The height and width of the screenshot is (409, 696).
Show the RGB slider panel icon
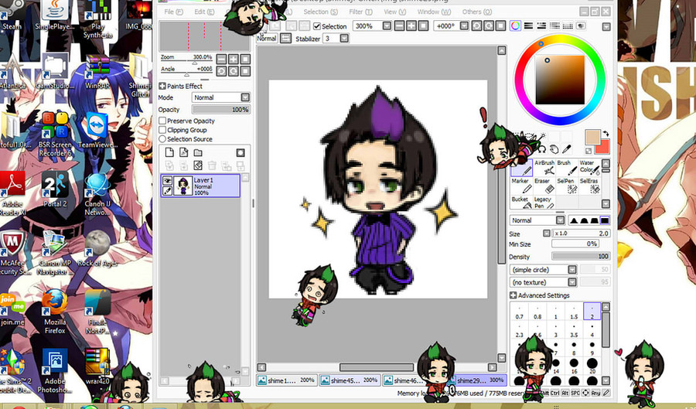[x=528, y=26]
